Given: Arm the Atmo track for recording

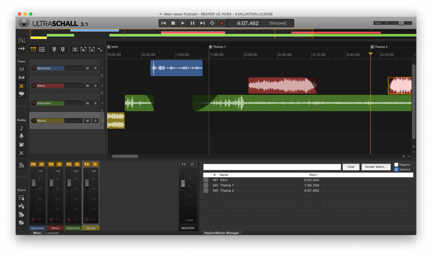Looking at the screenshot, I should [x=34, y=86].
